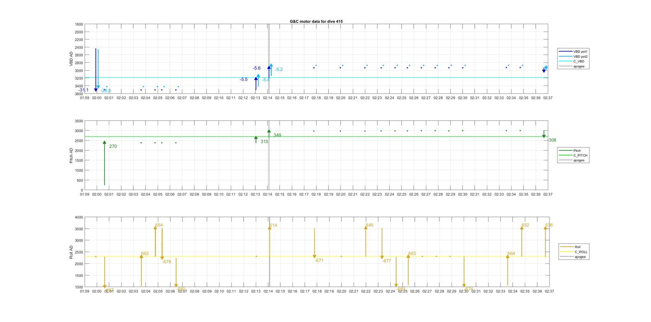The height and width of the screenshot is (322, 651).
Task: Click the "-31.1" VBD data label
Action: coord(84,90)
